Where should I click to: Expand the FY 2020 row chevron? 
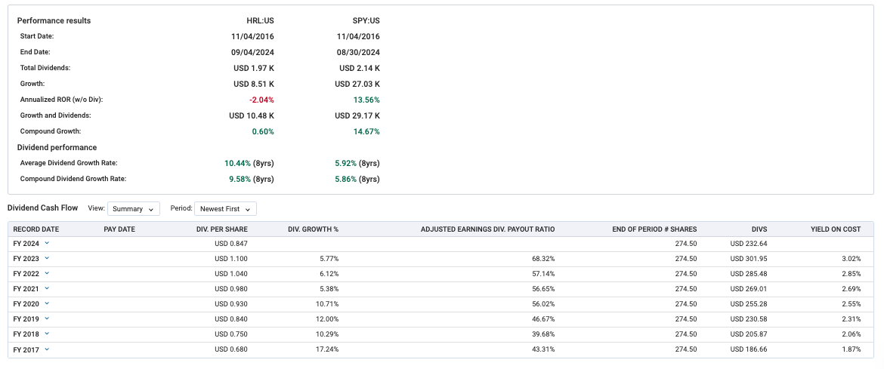pyautogui.click(x=46, y=303)
